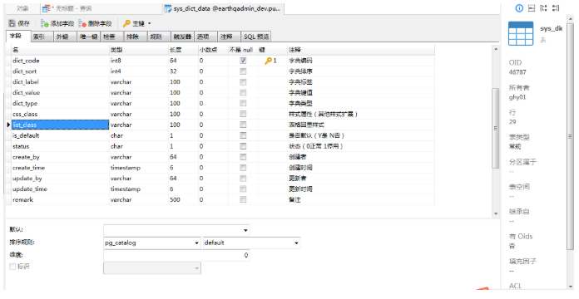Click the key icon in dict_code row

(x=269, y=61)
